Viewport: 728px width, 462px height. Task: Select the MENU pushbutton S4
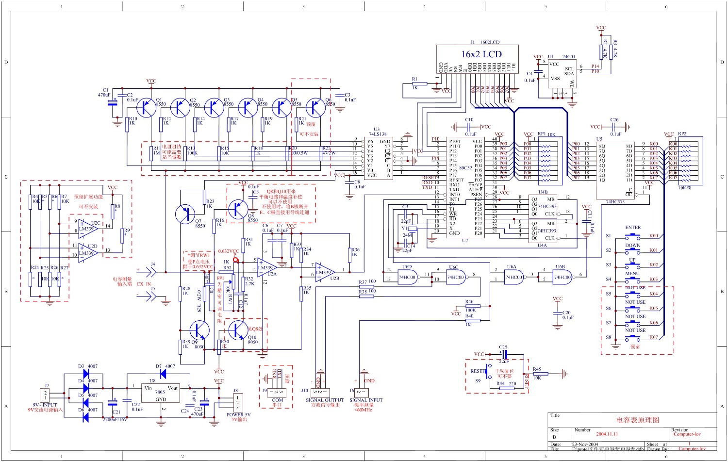[632, 280]
